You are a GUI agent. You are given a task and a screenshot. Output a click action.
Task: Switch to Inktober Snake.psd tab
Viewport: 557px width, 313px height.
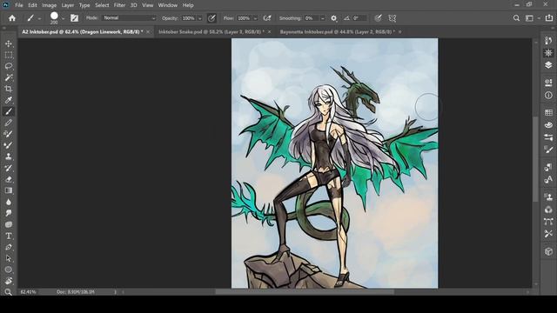(x=211, y=31)
